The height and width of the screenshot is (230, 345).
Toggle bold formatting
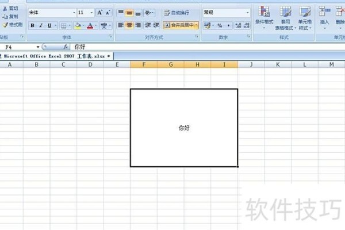coord(32,25)
